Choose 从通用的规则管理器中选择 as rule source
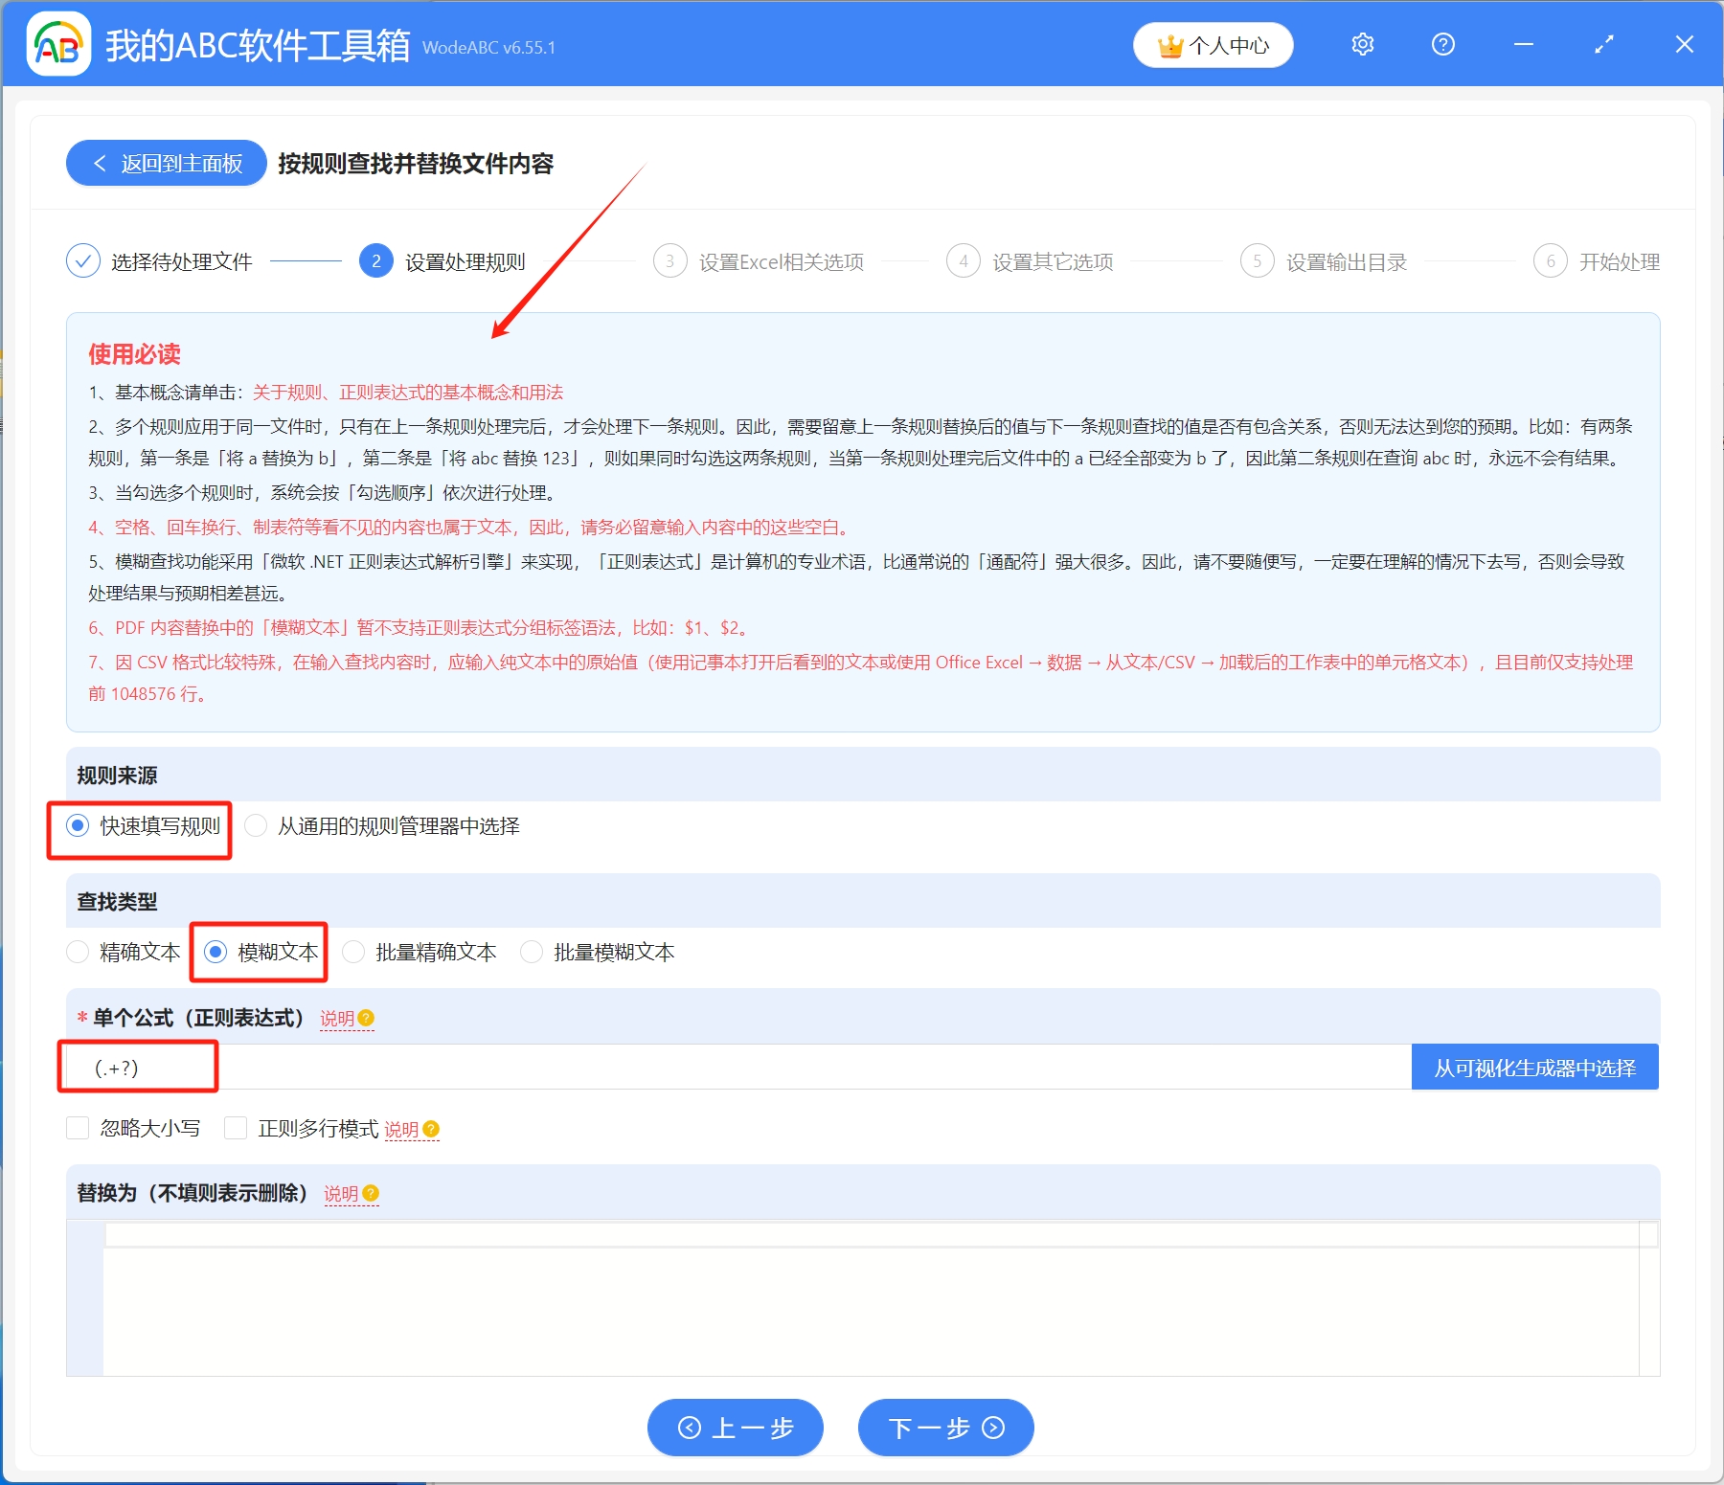This screenshot has width=1724, height=1485. 256,825
